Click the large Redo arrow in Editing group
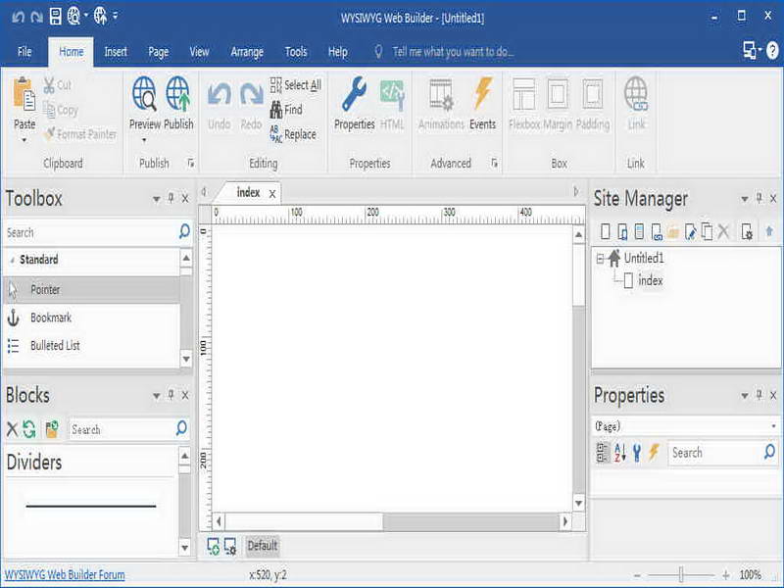 (251, 94)
